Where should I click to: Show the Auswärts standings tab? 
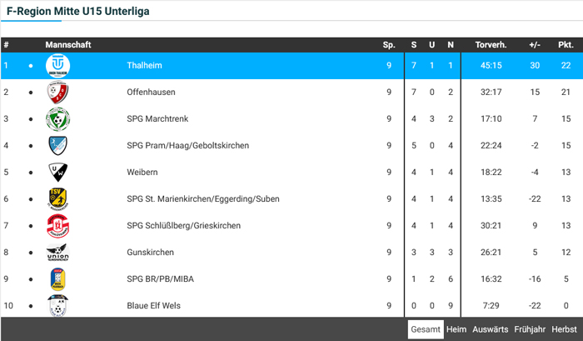tap(490, 329)
